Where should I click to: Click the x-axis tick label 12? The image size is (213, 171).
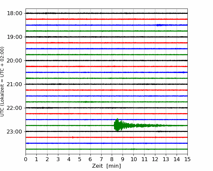click(155, 159)
